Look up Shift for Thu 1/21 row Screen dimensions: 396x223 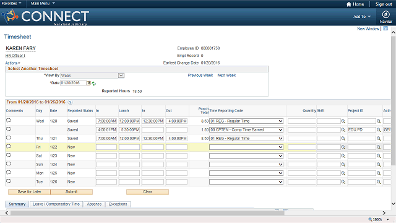click(343, 139)
